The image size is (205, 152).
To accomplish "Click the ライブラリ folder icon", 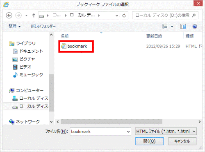I will pyautogui.click(x=11, y=44).
